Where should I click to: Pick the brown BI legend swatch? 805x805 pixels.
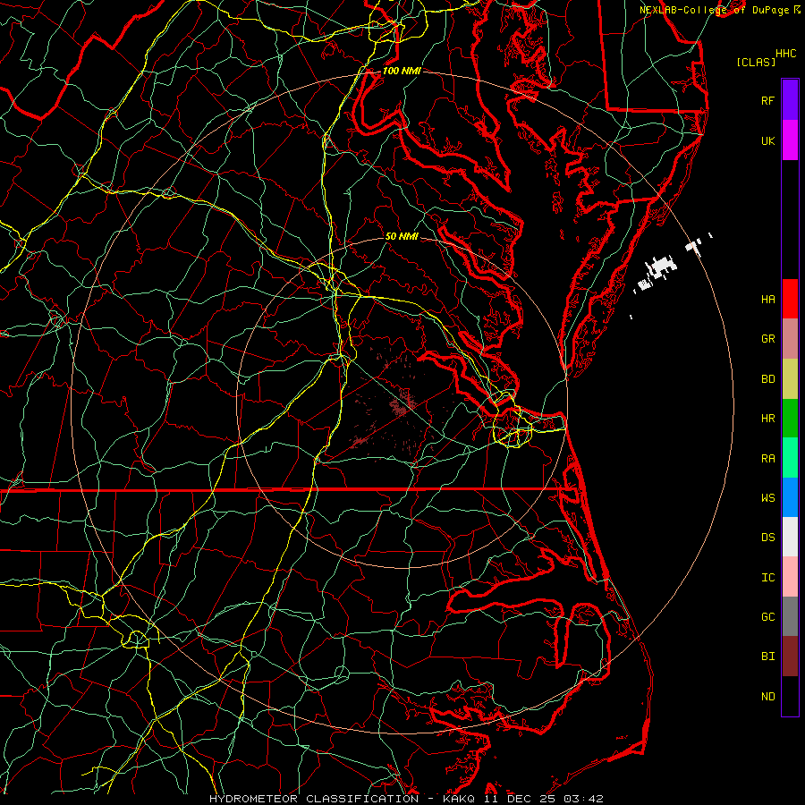click(790, 657)
